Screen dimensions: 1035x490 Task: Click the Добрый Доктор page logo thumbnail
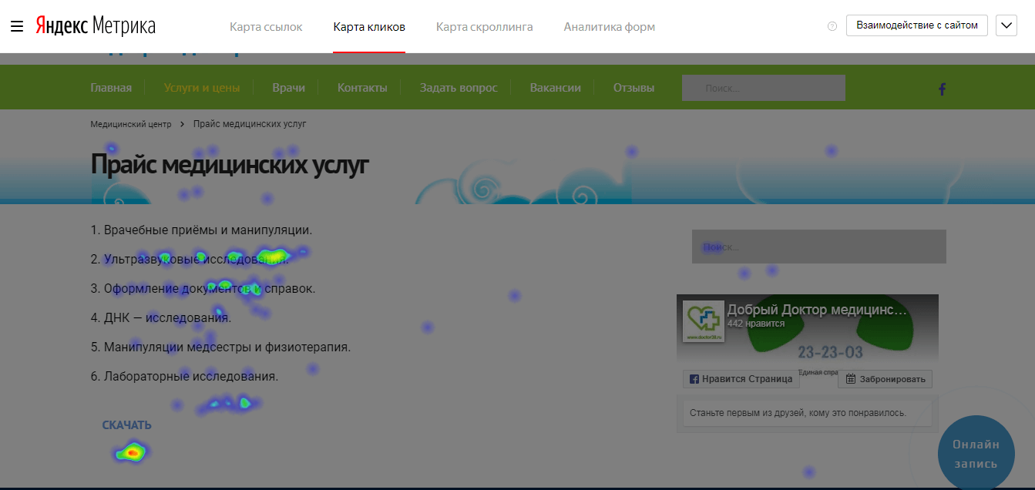[x=703, y=321]
